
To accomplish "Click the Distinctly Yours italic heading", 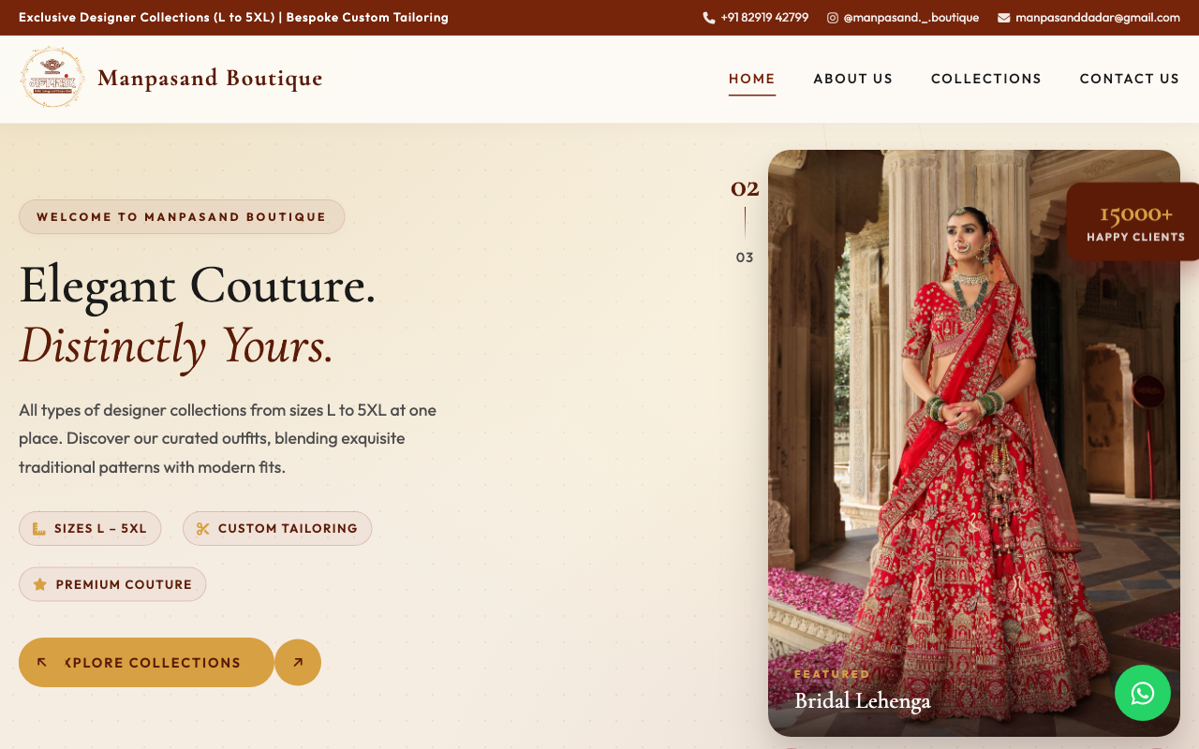I will pyautogui.click(x=177, y=345).
